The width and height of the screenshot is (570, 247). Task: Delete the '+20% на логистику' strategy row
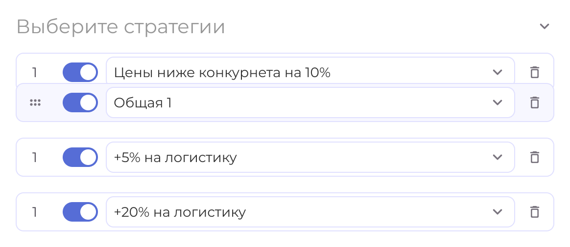[535, 212]
